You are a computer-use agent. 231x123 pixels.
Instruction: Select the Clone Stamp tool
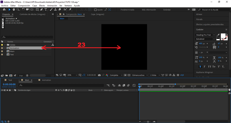[x=55, y=10]
